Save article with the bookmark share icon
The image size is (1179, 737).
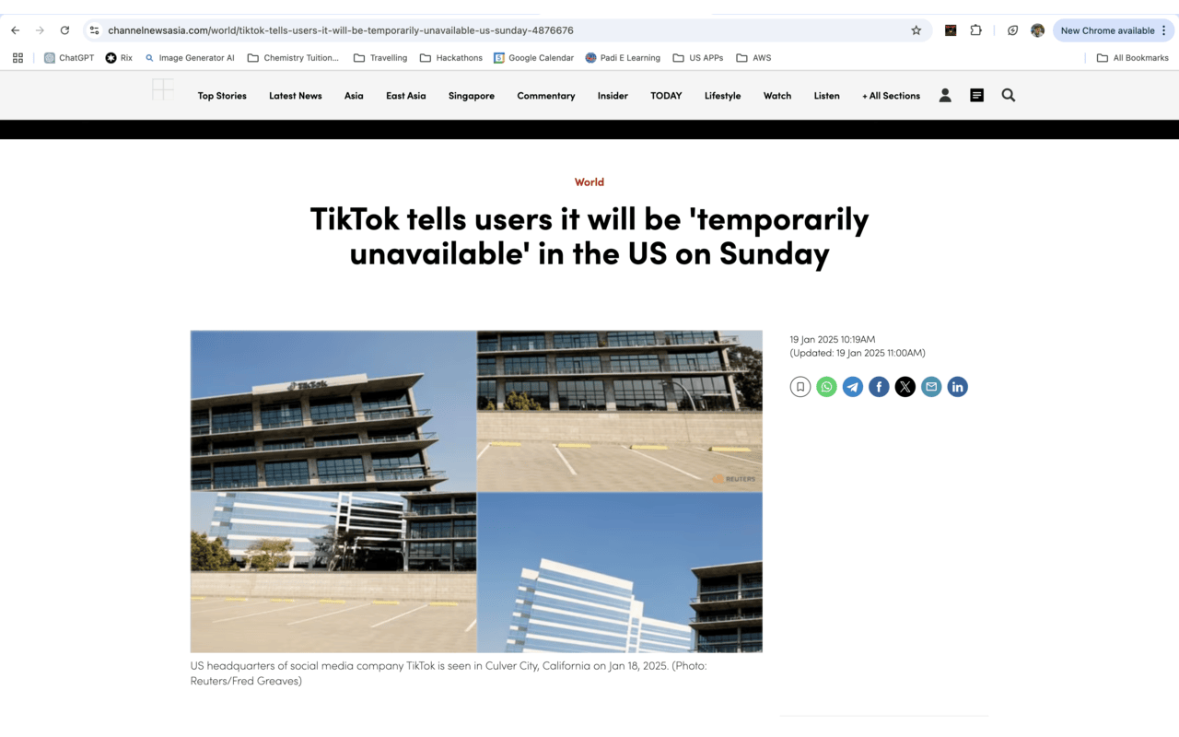(x=800, y=387)
